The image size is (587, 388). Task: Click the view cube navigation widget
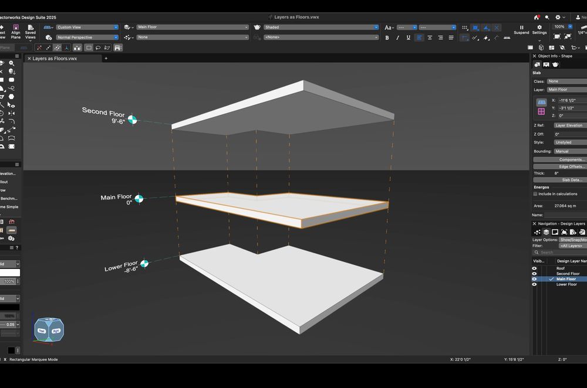pyautogui.click(x=49, y=330)
